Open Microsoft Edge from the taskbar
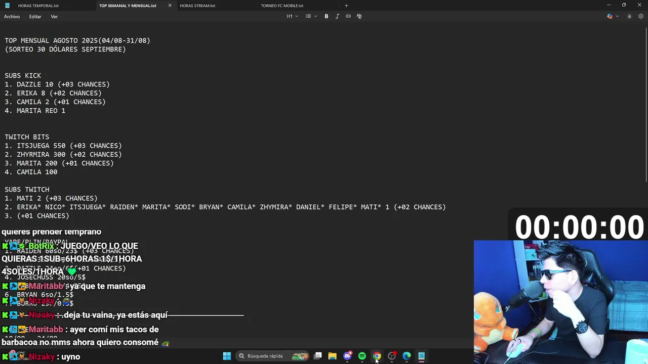Image resolution: width=648 pixels, height=364 pixels. pyautogui.click(x=407, y=356)
